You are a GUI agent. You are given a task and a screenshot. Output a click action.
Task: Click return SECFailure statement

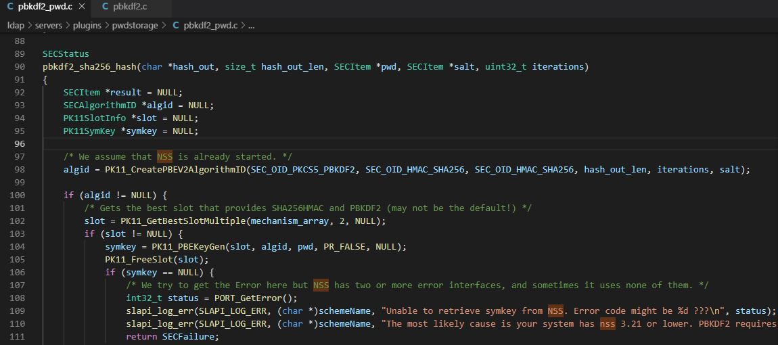click(x=172, y=337)
